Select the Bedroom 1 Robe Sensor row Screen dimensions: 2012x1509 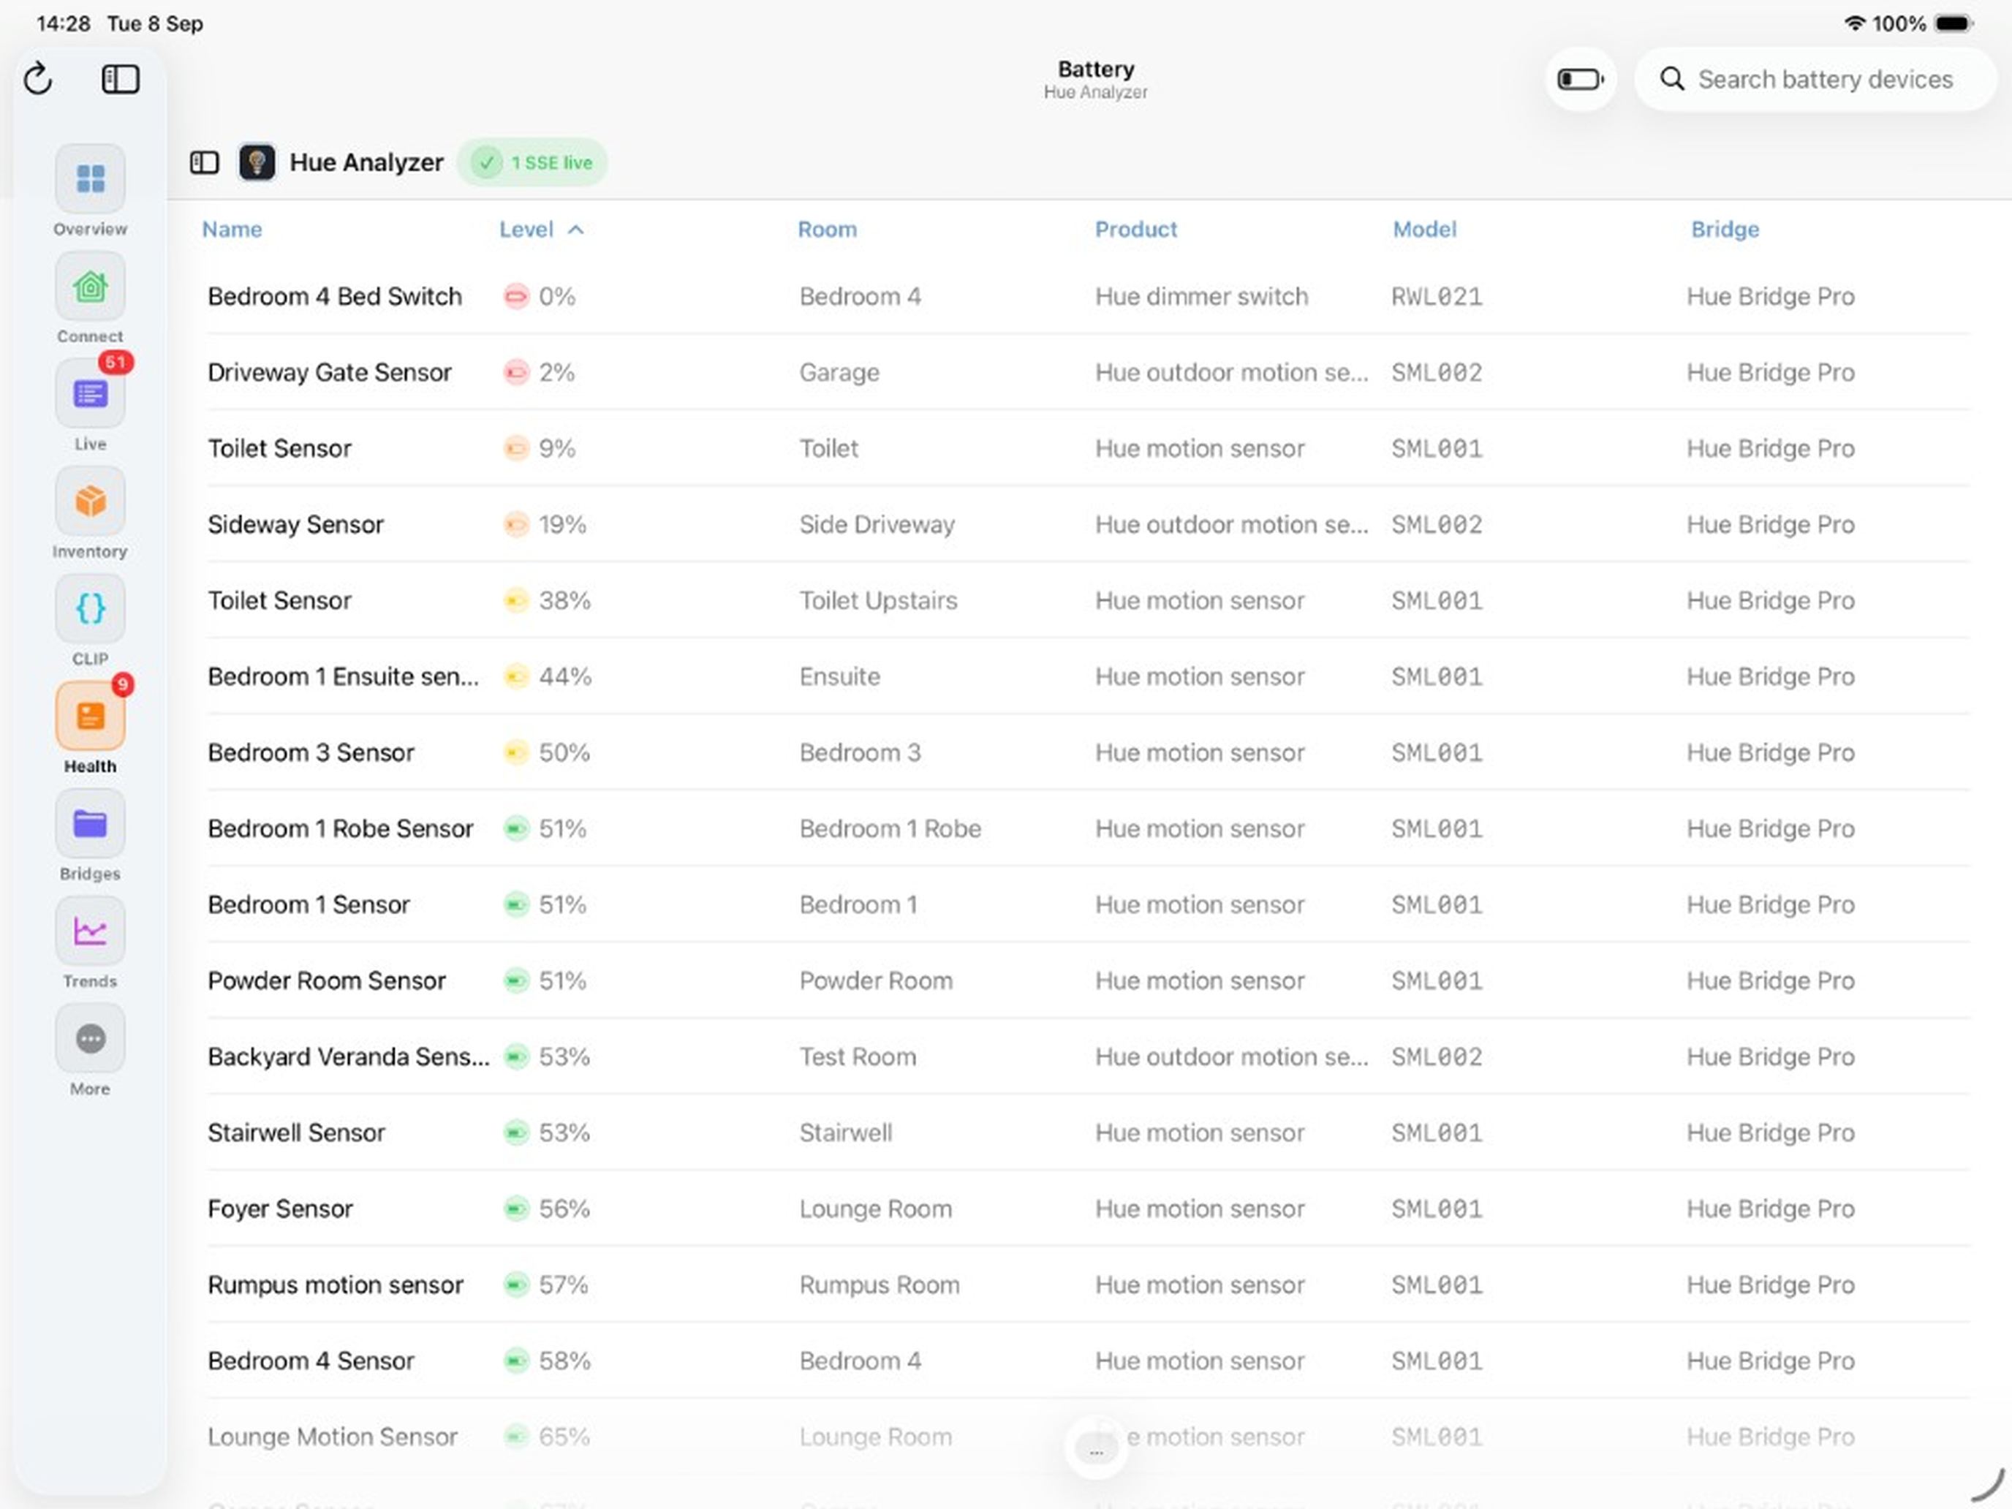click(1088, 828)
